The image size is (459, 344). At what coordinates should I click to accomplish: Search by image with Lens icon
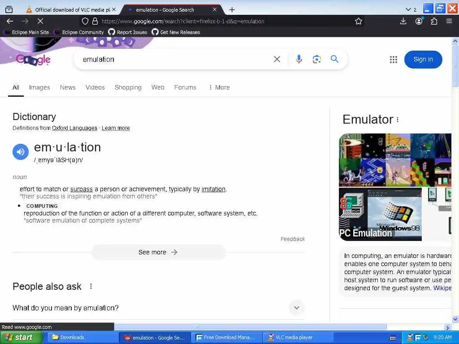click(x=316, y=60)
